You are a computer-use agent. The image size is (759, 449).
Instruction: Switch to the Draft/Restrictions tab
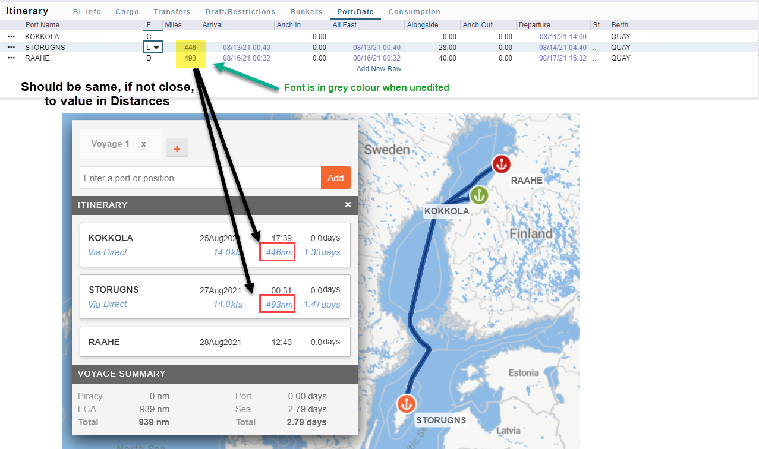[x=240, y=11]
